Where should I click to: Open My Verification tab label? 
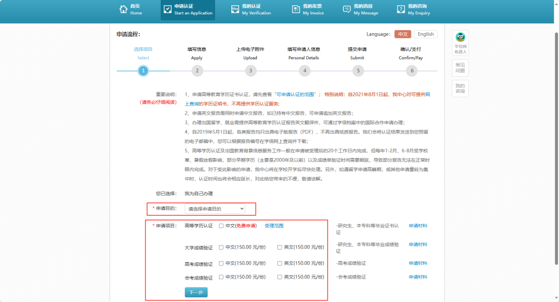(256, 10)
